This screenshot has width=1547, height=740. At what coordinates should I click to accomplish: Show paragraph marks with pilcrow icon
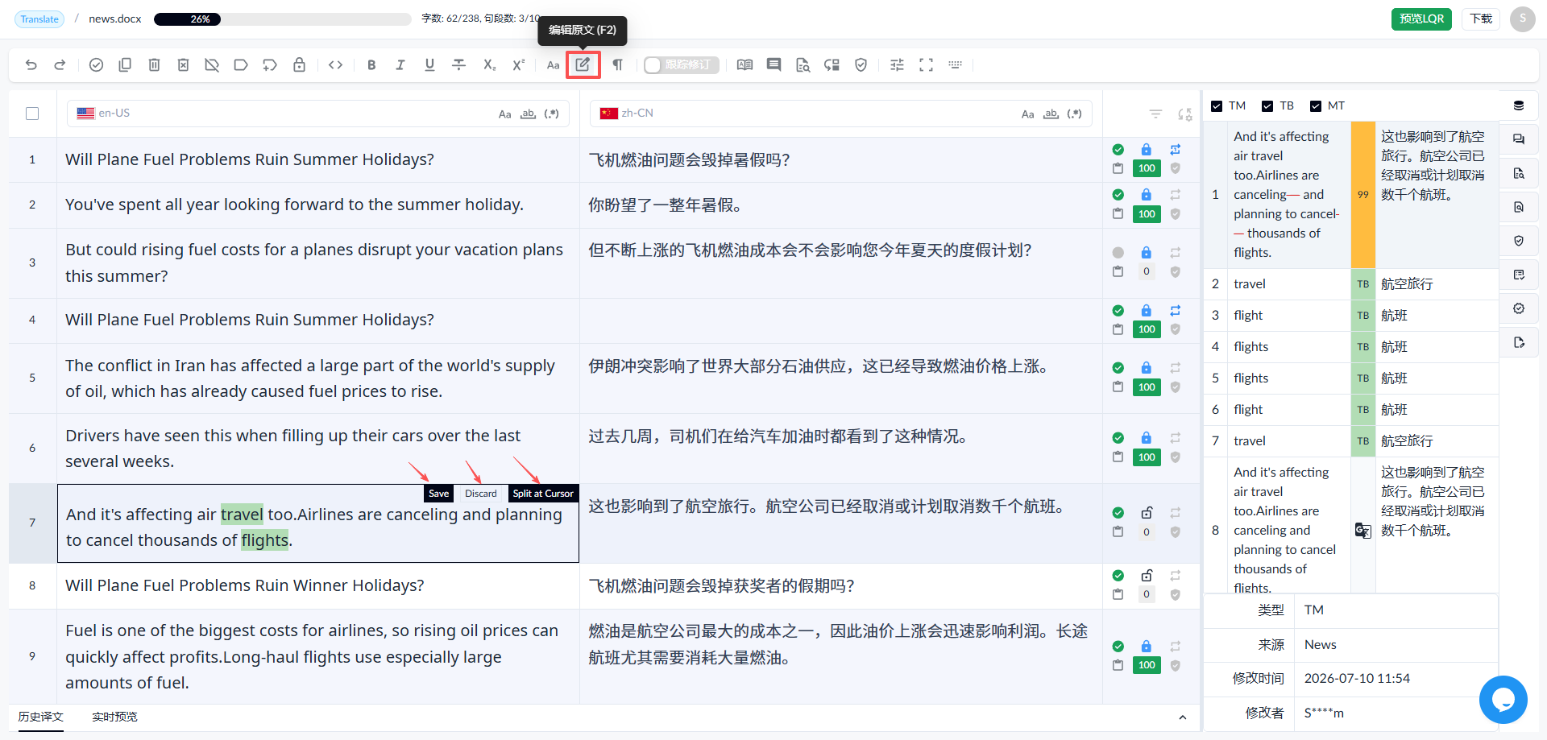[x=617, y=65]
